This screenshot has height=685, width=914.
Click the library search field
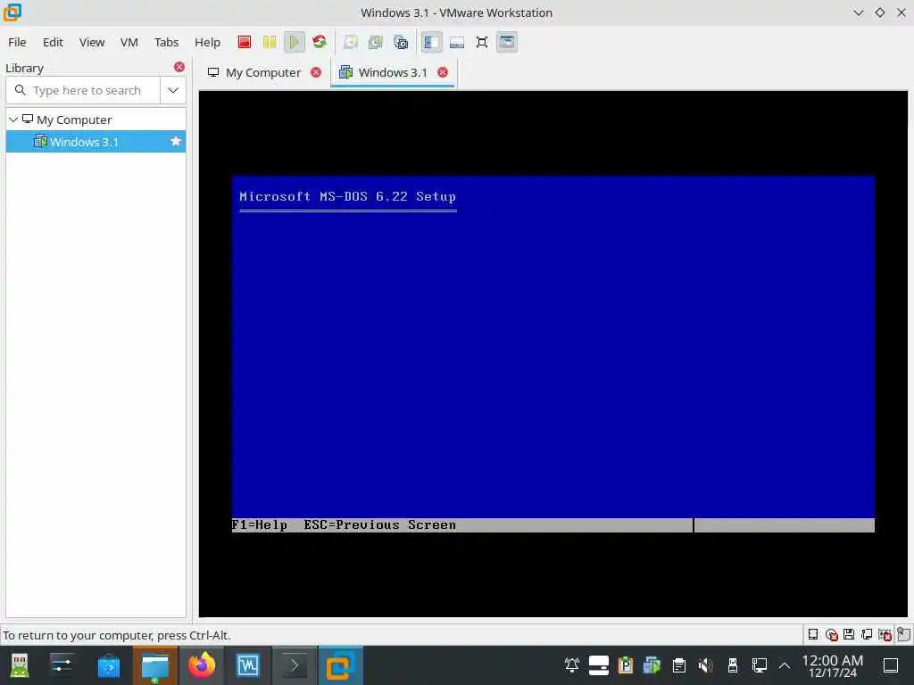coord(83,90)
